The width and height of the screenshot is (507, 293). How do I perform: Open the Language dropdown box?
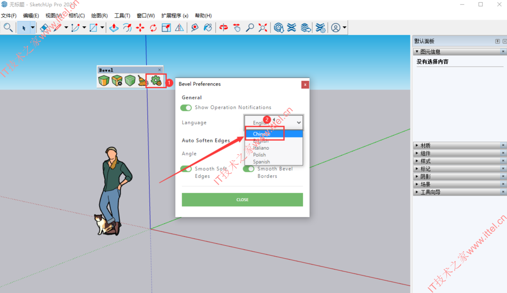[x=274, y=122]
